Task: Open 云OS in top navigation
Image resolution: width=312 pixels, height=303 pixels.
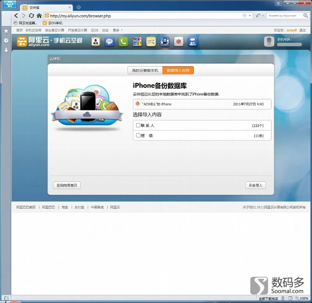Action: [x=94, y=30]
